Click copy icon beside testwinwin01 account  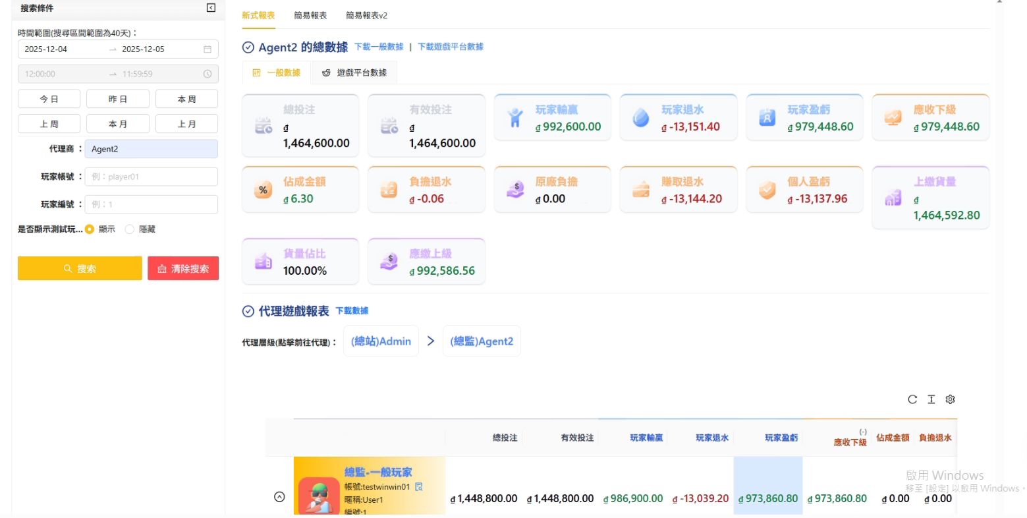(419, 487)
